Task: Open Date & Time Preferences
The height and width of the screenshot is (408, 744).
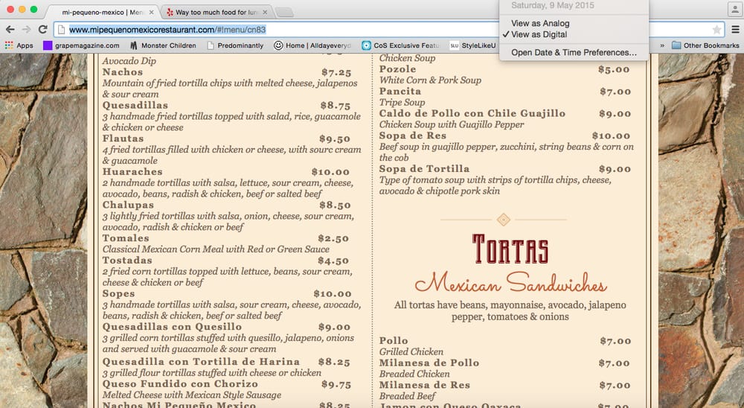Action: point(574,53)
